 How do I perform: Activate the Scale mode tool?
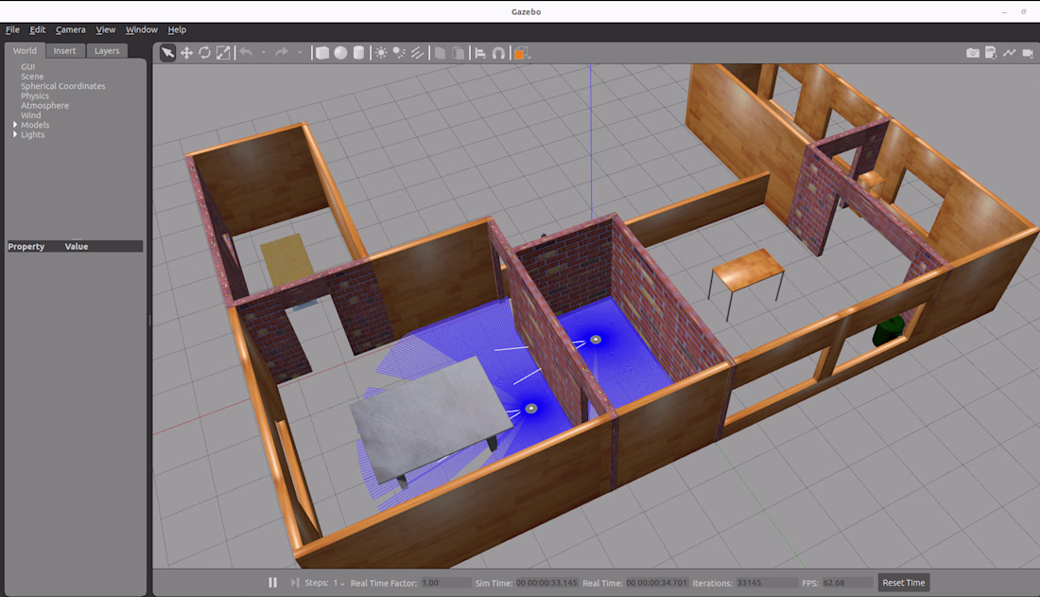pos(223,53)
